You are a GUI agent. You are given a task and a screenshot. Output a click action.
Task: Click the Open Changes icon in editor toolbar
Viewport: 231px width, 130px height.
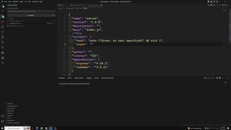[x=209, y=5]
